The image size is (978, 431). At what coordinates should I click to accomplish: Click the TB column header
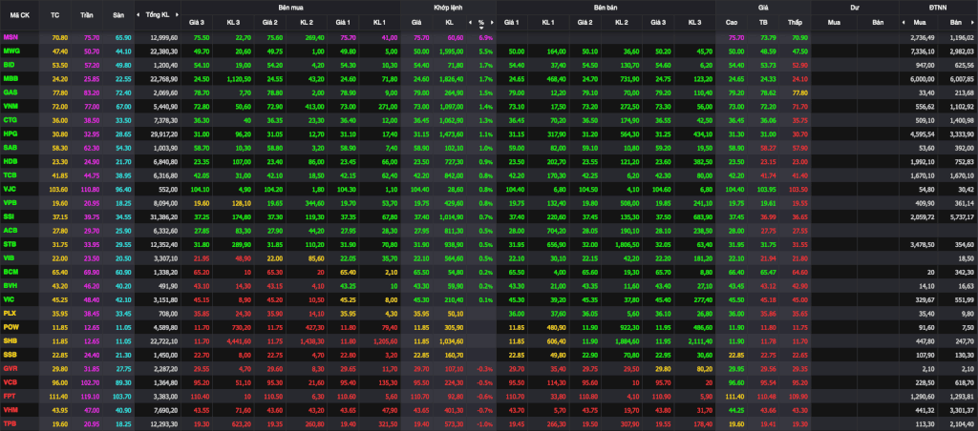tap(763, 23)
